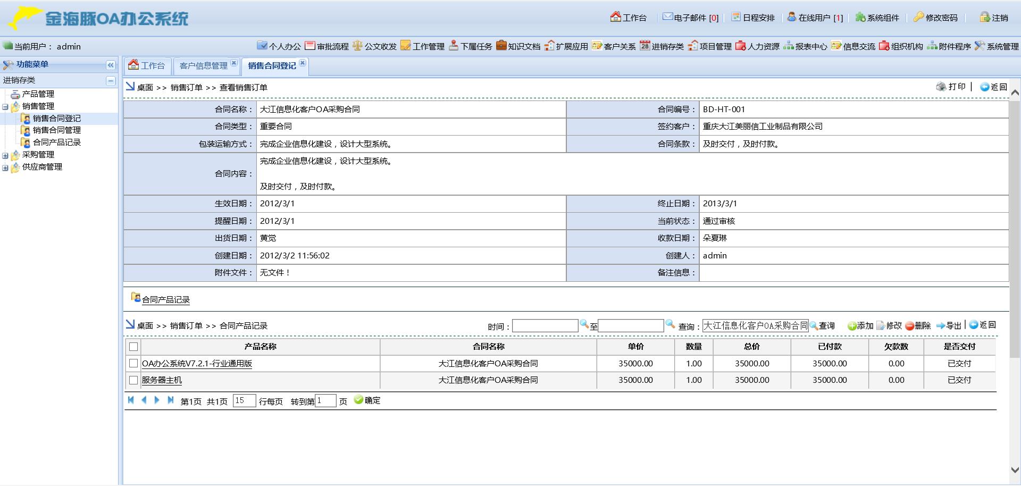Open 知识文档 module
The width and height of the screenshot is (1021, 486).
(518, 46)
